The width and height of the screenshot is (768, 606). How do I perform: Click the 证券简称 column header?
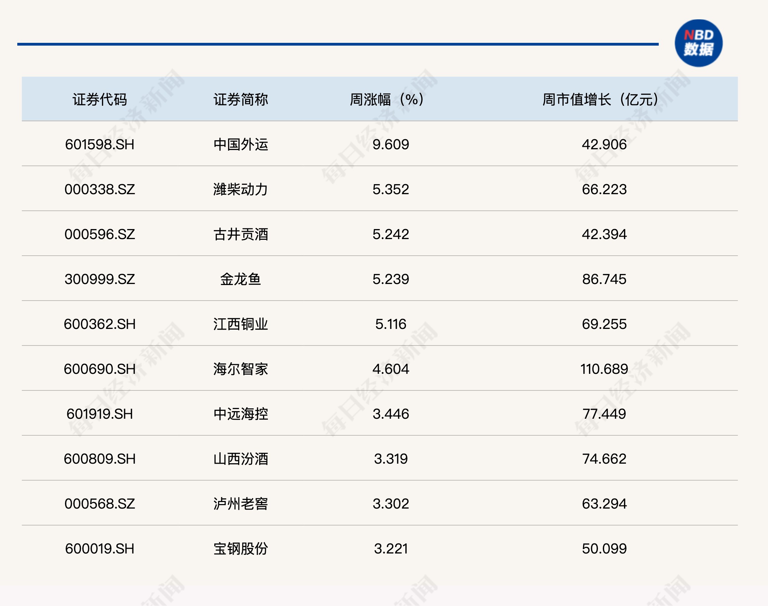click(241, 100)
